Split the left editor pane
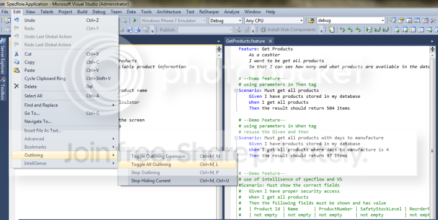This screenshot has width=438, height=220. (219, 49)
